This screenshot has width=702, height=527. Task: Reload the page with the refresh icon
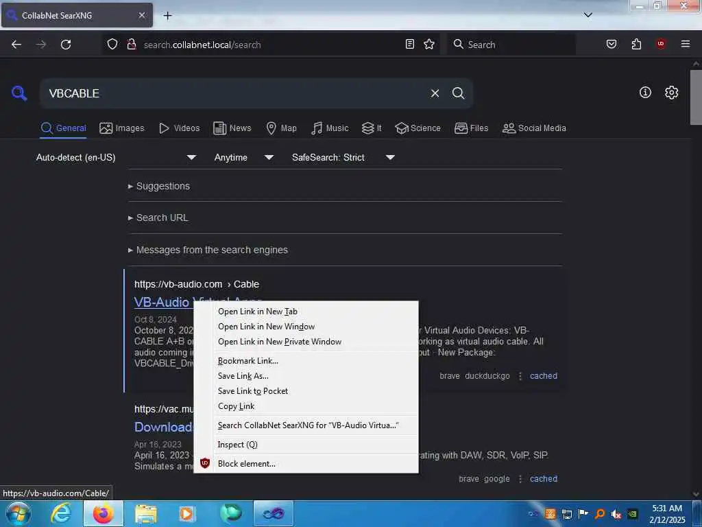click(66, 45)
